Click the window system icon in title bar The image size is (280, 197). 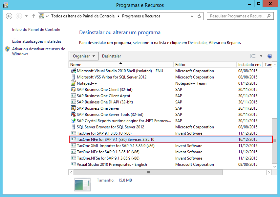coord(6,5)
